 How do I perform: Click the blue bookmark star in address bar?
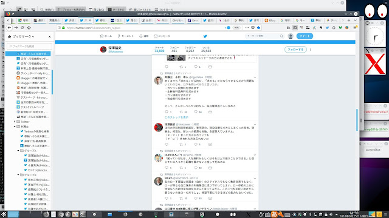tap(258, 28)
